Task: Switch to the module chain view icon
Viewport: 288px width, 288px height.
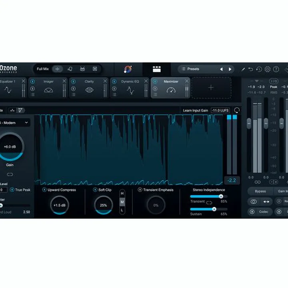Action: point(157,69)
